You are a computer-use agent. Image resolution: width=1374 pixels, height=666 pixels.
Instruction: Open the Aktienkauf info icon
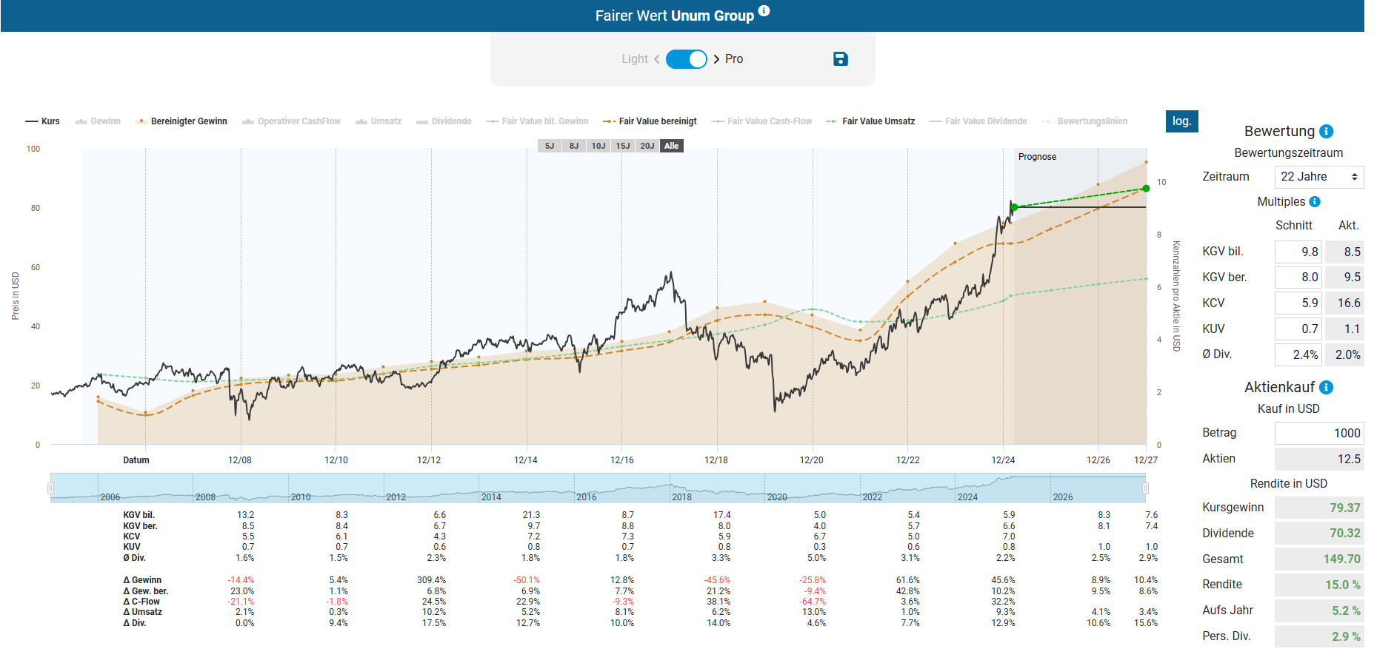click(1327, 387)
